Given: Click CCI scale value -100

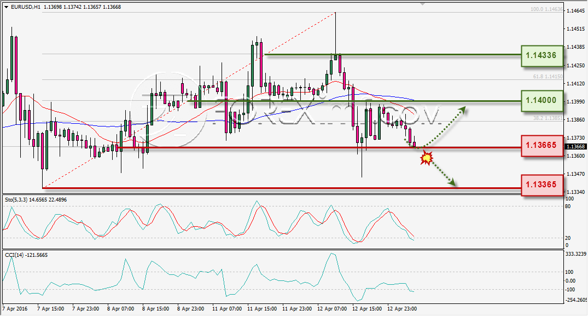Looking at the screenshot, I should tap(570, 289).
